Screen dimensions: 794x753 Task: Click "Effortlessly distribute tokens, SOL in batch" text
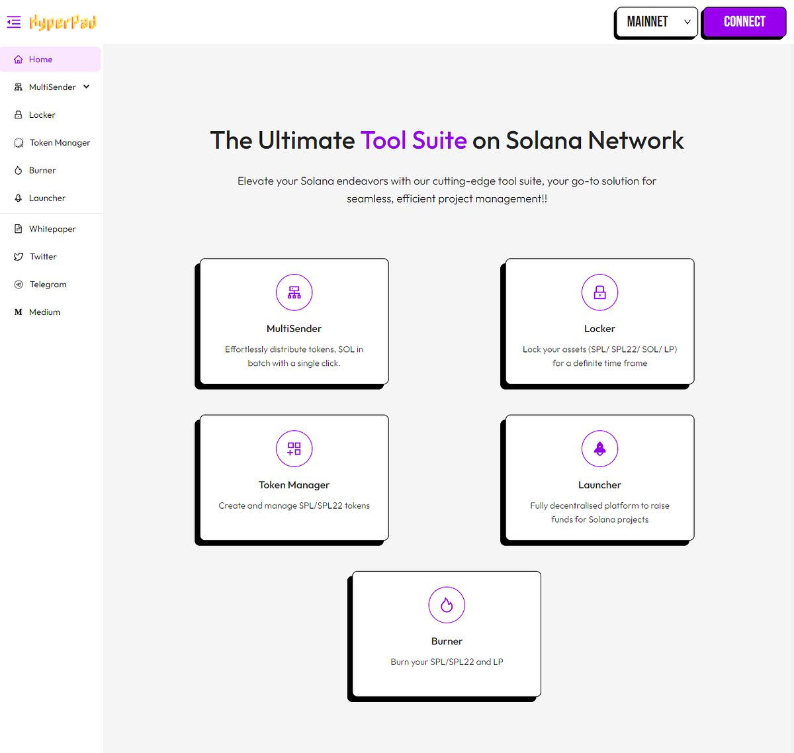click(294, 356)
